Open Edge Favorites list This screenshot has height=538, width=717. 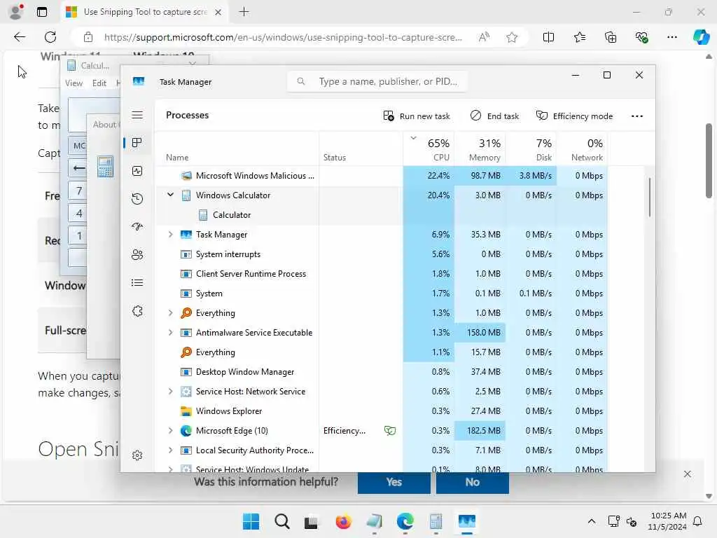[x=579, y=37]
